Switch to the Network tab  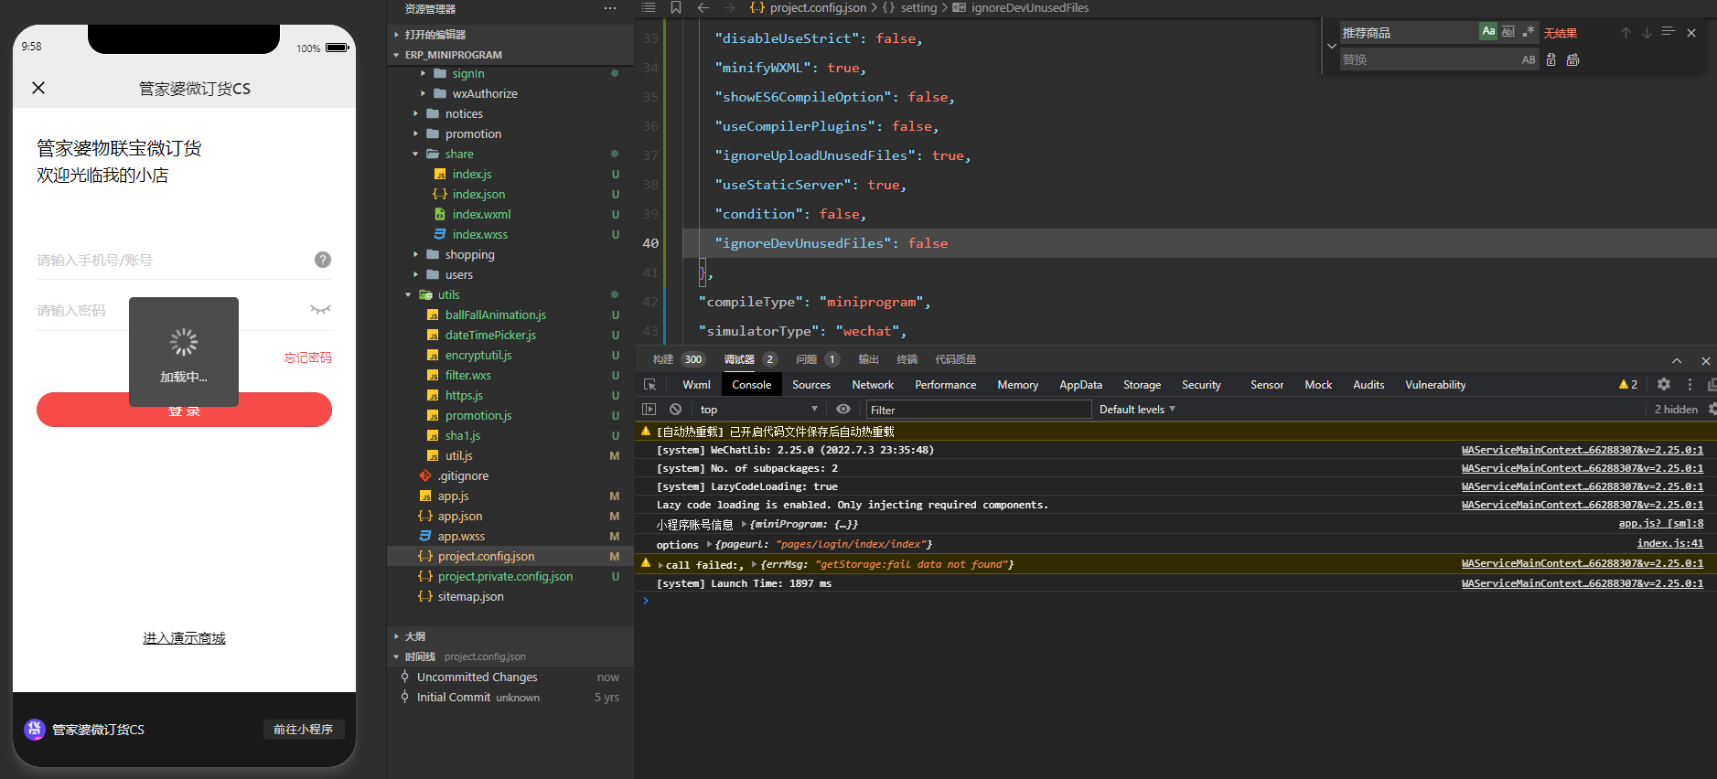pos(873,385)
